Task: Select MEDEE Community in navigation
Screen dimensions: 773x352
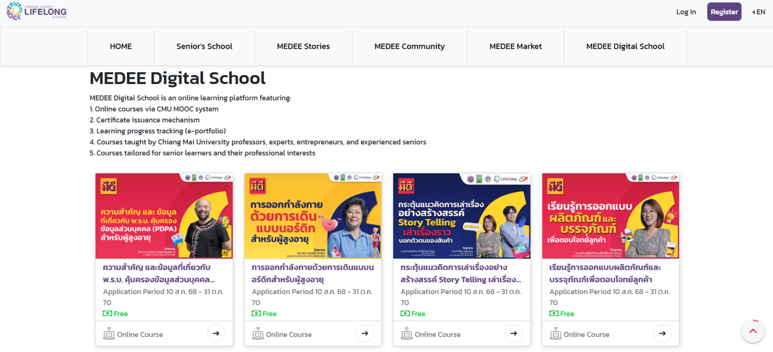Action: point(410,46)
